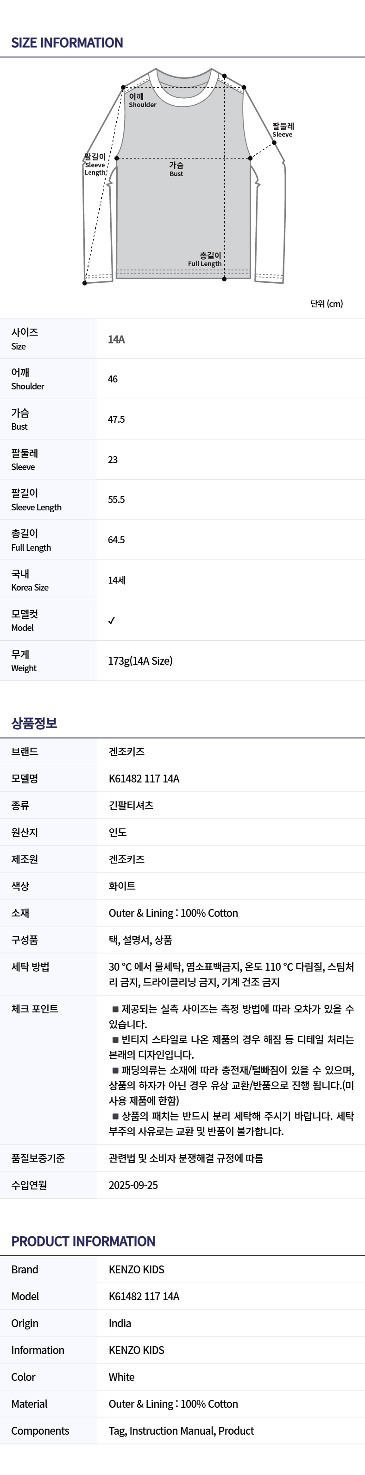Click the Model checkmark icon
Screen dimensions: 365x1475
point(112,620)
